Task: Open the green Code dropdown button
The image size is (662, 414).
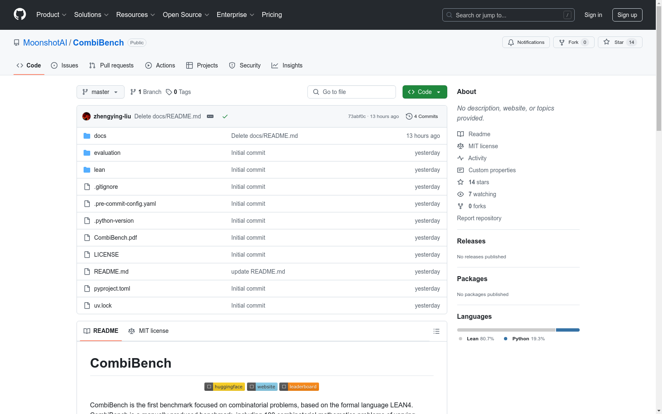Action: (425, 92)
